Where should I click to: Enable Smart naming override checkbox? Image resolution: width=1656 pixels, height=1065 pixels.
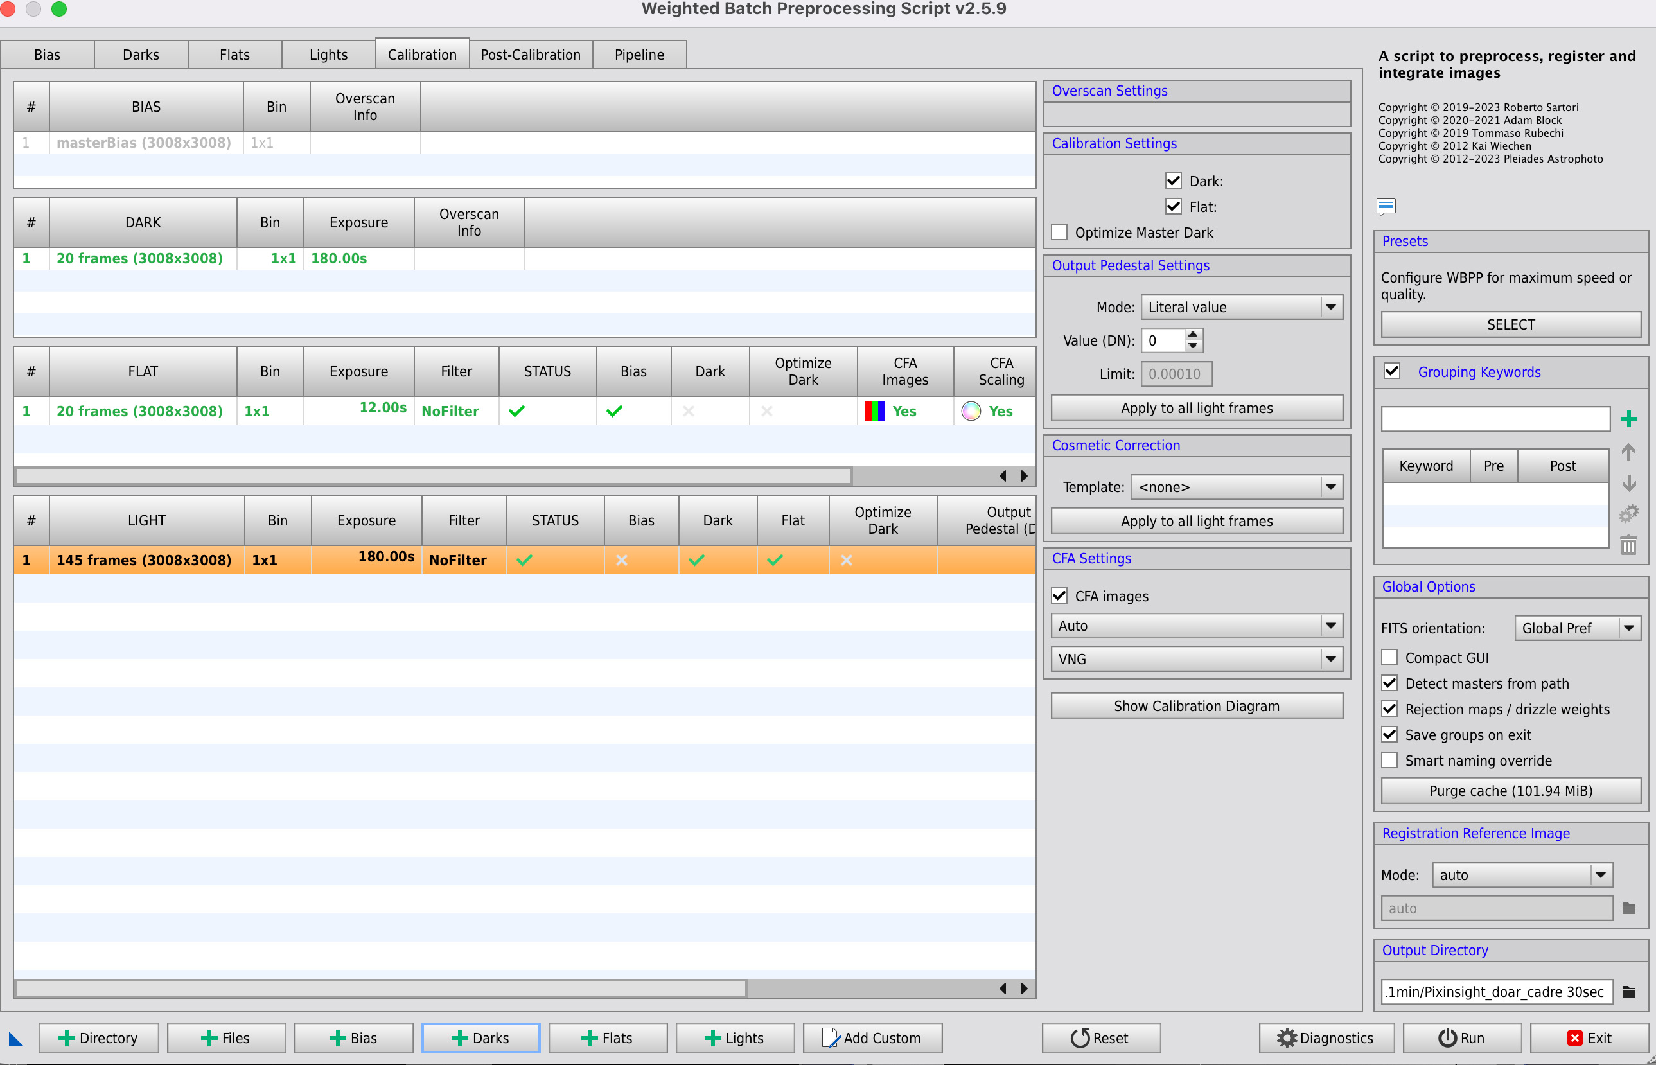(1389, 759)
